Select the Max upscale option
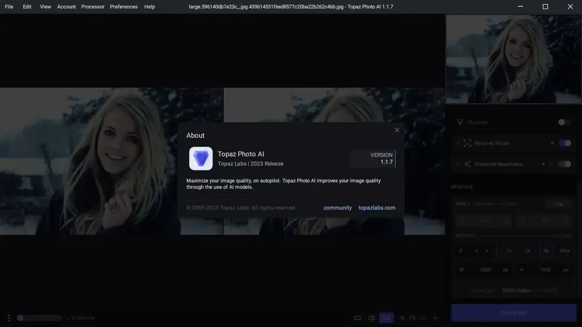The image size is (582, 327). pyautogui.click(x=565, y=251)
